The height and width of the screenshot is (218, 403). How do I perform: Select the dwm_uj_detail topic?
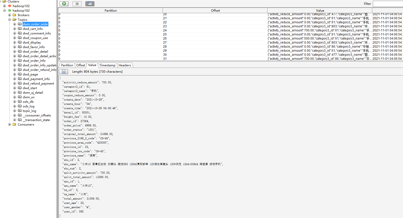[33, 92]
